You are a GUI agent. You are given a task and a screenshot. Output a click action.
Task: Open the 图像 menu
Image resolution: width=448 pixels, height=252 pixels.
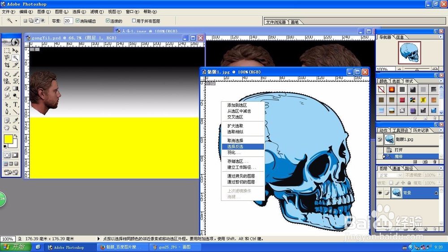click(x=44, y=12)
